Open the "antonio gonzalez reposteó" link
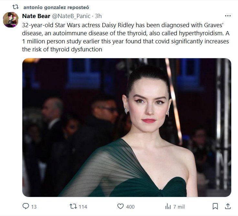This screenshot has height=216, width=238. tap(56, 7)
